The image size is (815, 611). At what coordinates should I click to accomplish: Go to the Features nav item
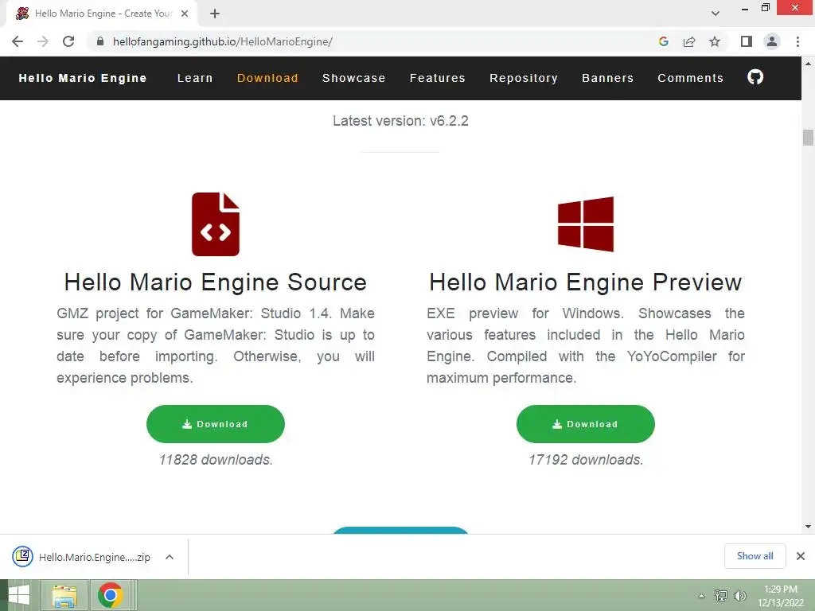438,78
